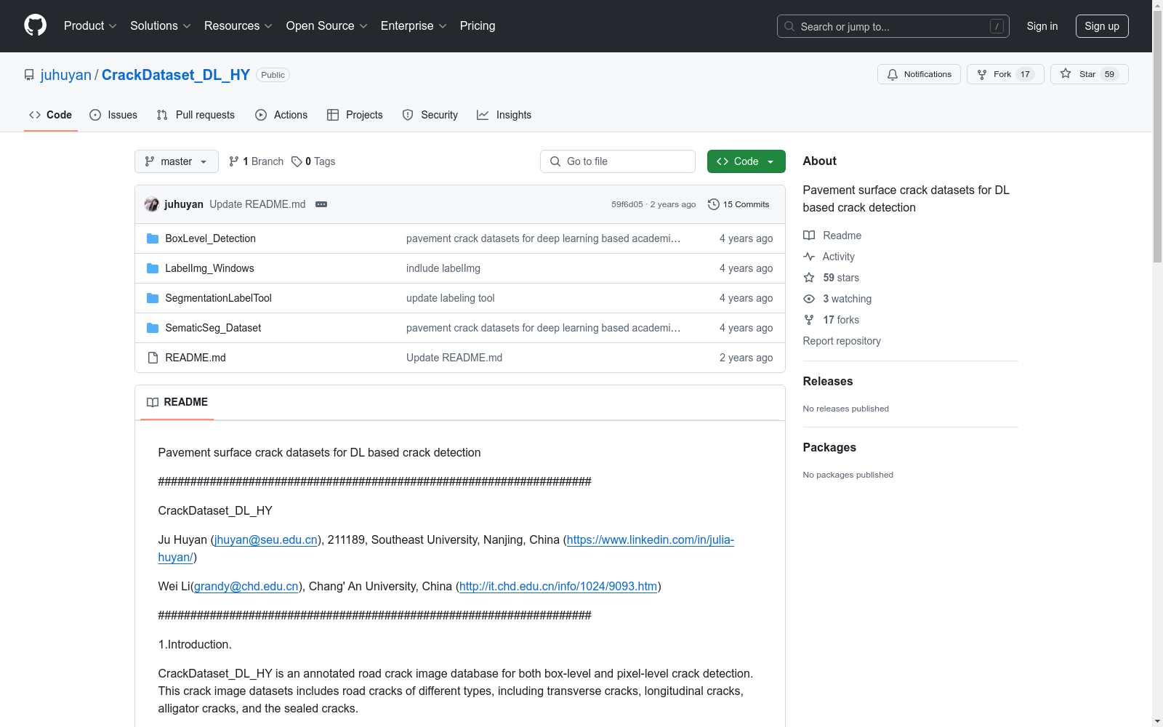The height and width of the screenshot is (727, 1163).
Task: Switch to the Pull requests tab
Action: 196,115
